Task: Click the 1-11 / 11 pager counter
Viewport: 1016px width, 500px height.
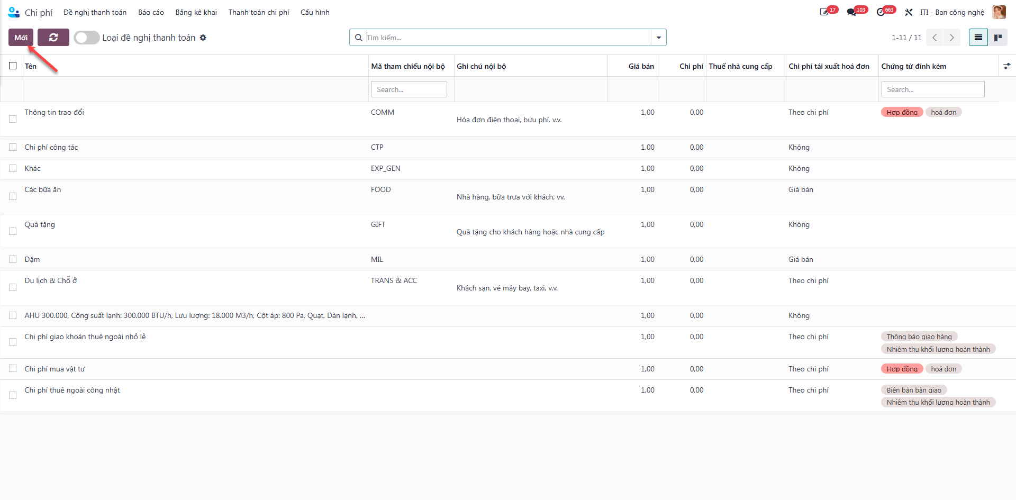Action: tap(906, 38)
